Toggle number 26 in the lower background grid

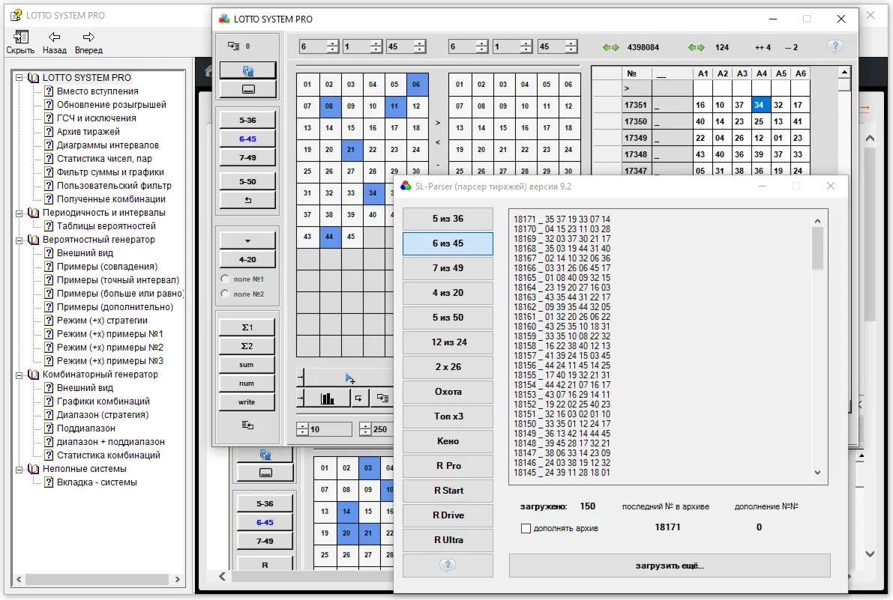pyautogui.click(x=346, y=554)
